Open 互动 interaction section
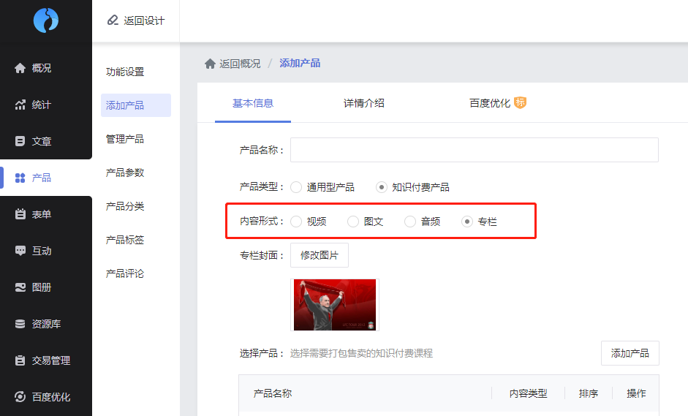The height and width of the screenshot is (416, 688). pos(41,251)
